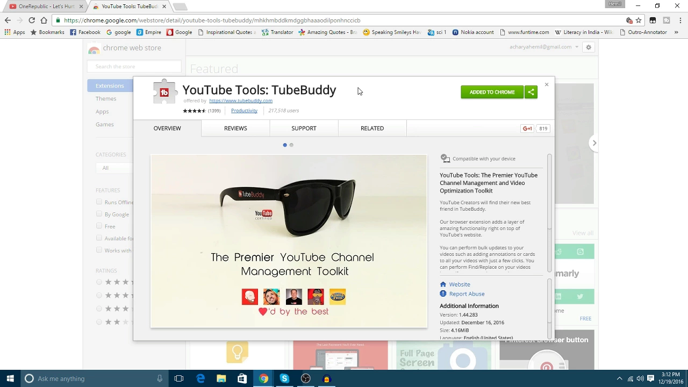688x387 pixels.
Task: Select the two-star and up rating radio
Action: [99, 321]
